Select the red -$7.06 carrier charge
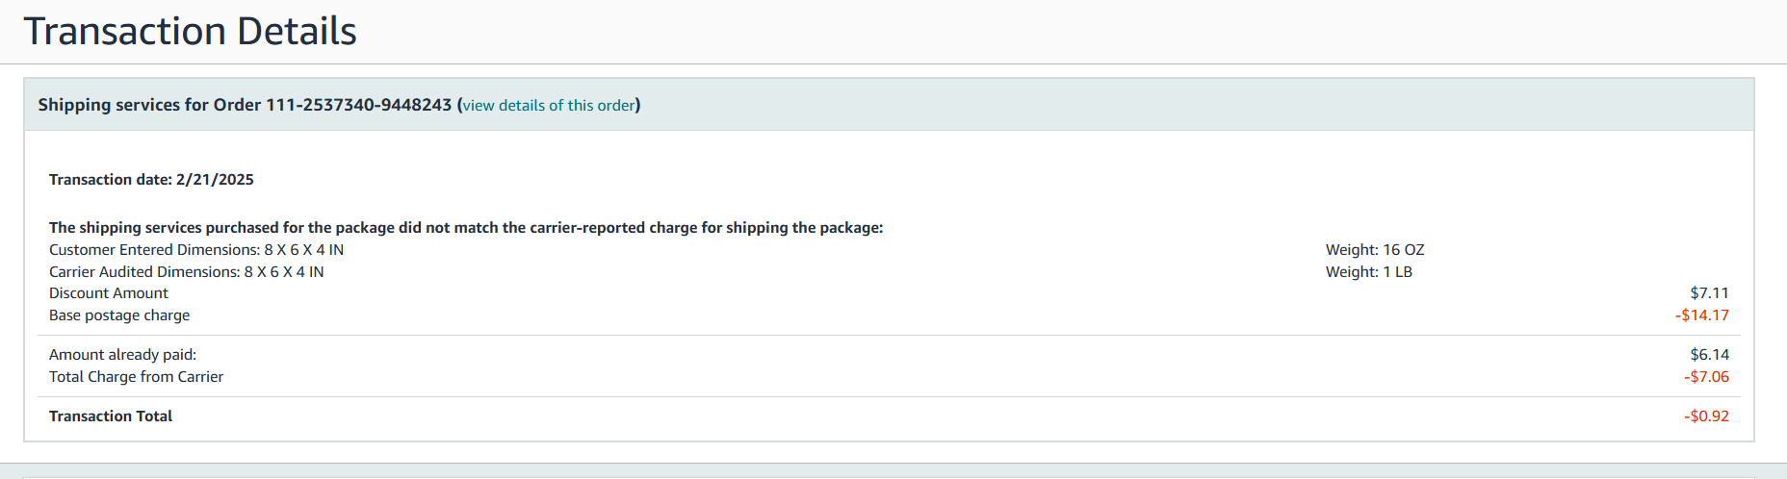The height and width of the screenshot is (479, 1787). [1706, 377]
